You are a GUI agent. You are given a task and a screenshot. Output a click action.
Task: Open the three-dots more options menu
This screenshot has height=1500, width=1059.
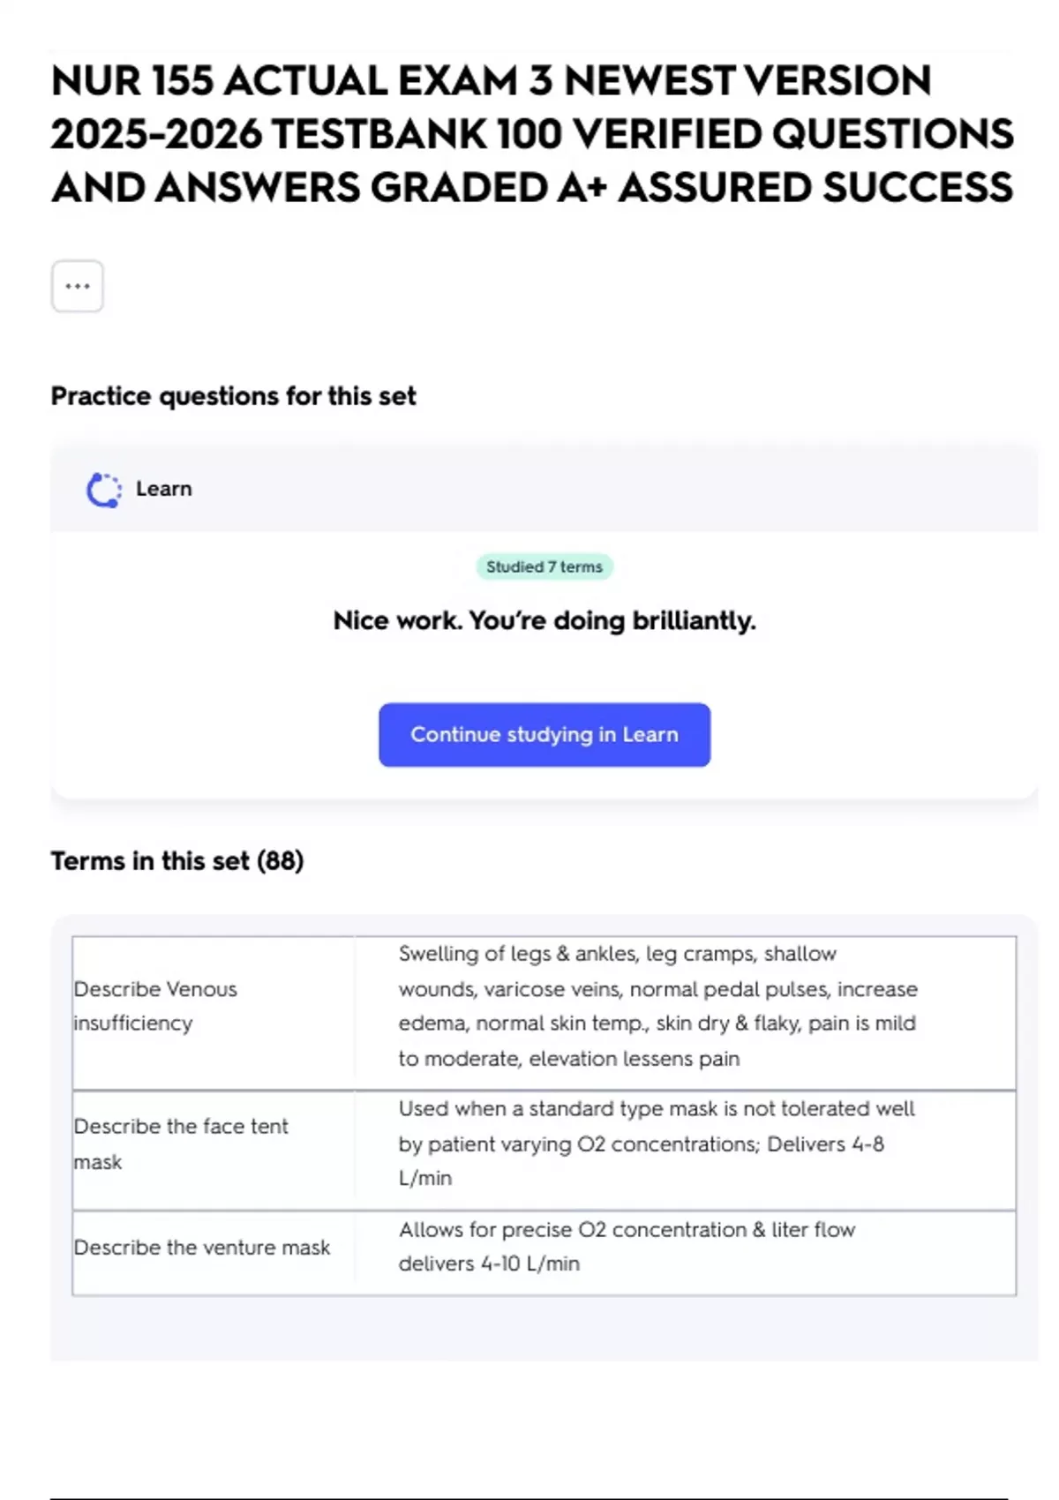click(x=78, y=286)
